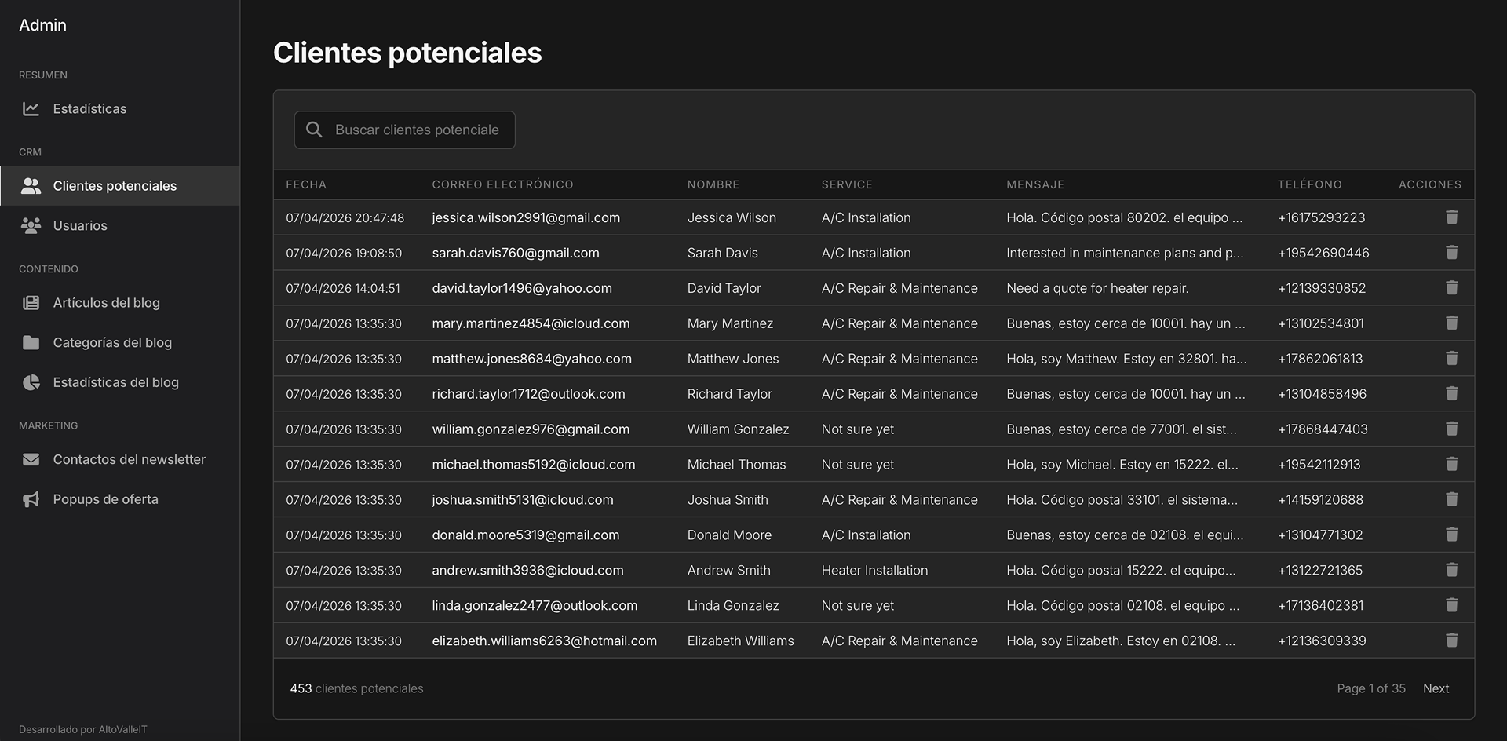This screenshot has height=741, width=1507.
Task: Open Usuarios from the CRM section
Action: [x=80, y=225]
